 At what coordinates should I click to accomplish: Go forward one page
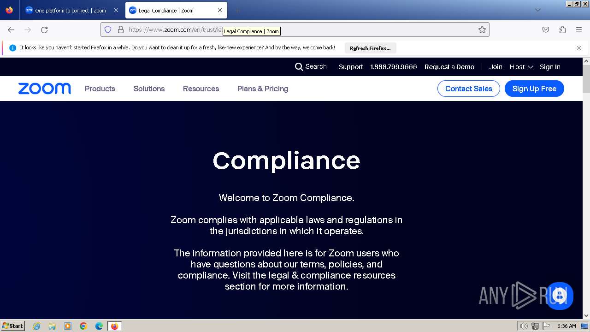pyautogui.click(x=28, y=30)
